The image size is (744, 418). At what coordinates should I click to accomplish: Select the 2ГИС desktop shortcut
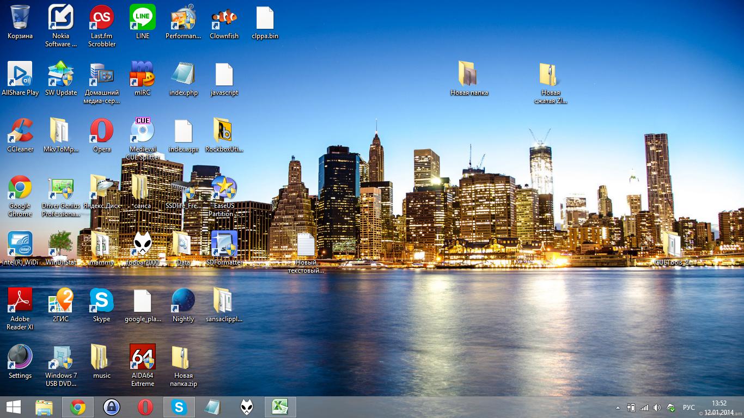click(60, 302)
